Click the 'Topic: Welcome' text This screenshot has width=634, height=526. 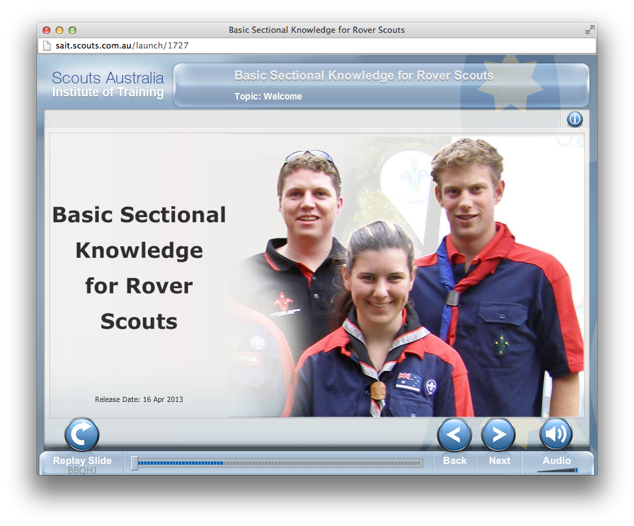click(x=268, y=96)
